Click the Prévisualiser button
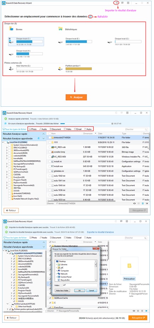 130,279
